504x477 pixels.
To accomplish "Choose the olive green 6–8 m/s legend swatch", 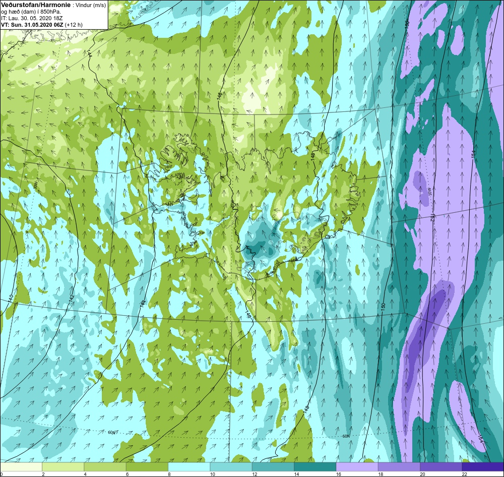I will click(147, 466).
